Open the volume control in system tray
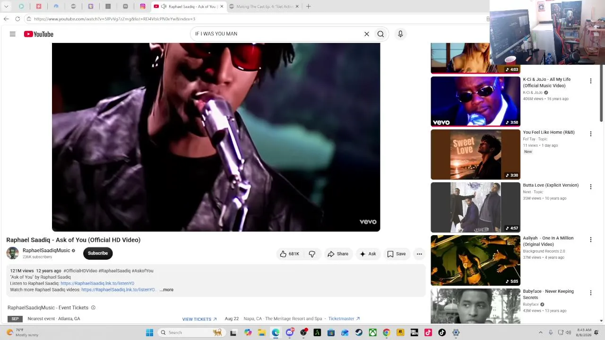 [x=568, y=332]
